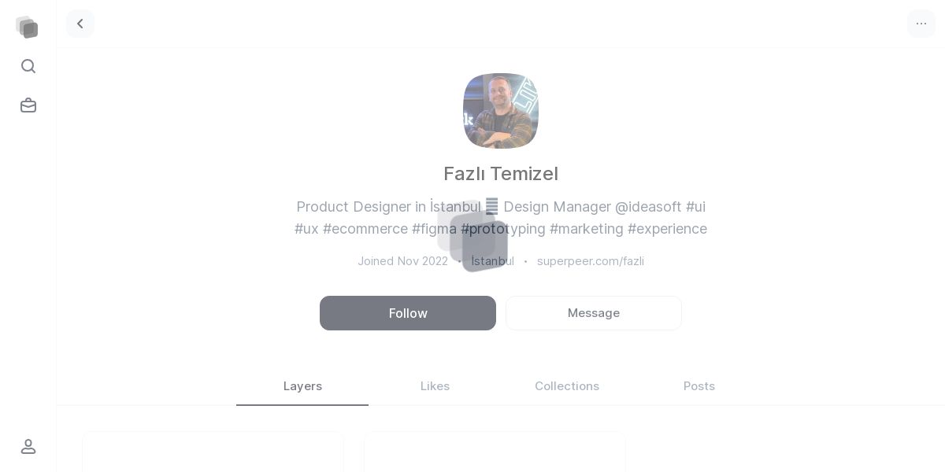Switch to the Collections tab
The image size is (945, 472).
coord(567,386)
